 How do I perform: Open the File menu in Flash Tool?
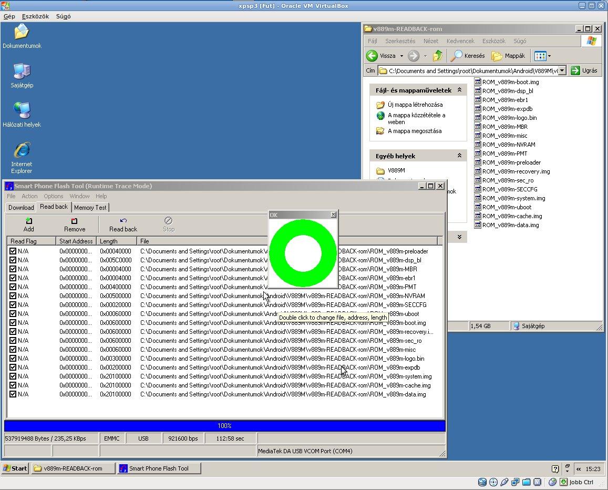[11, 196]
